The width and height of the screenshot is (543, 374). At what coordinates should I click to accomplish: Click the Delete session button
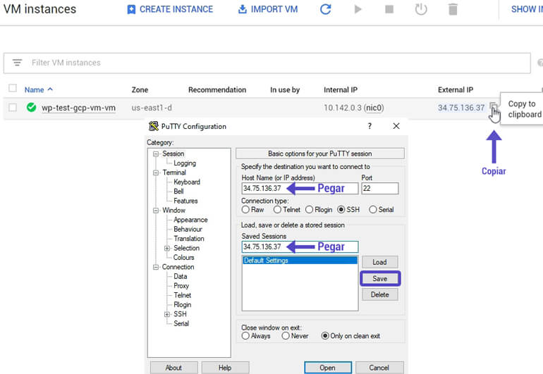tap(380, 295)
